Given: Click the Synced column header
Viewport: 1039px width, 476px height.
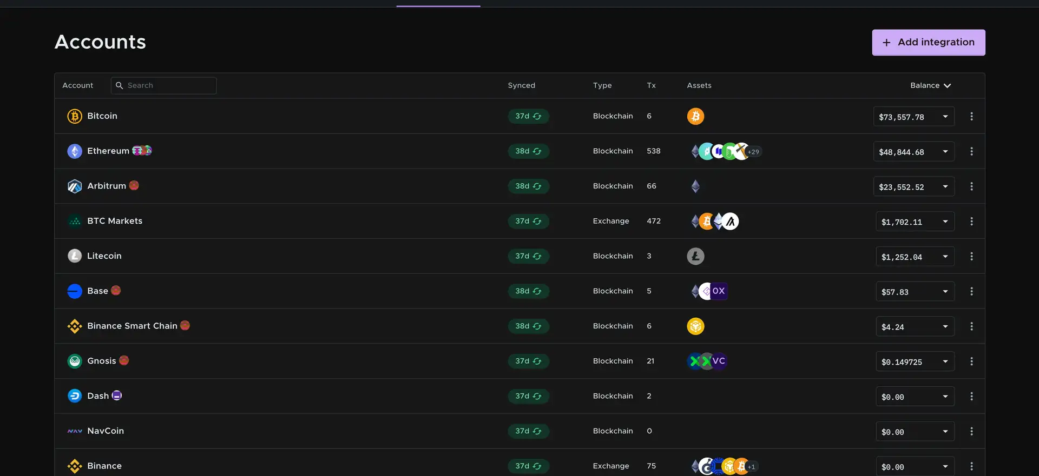Looking at the screenshot, I should point(521,85).
